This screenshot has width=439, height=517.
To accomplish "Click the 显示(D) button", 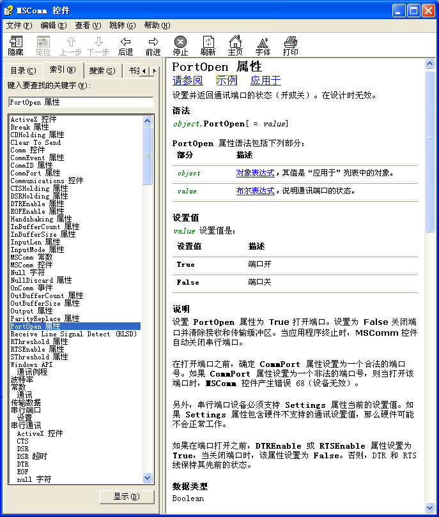I will (x=127, y=497).
